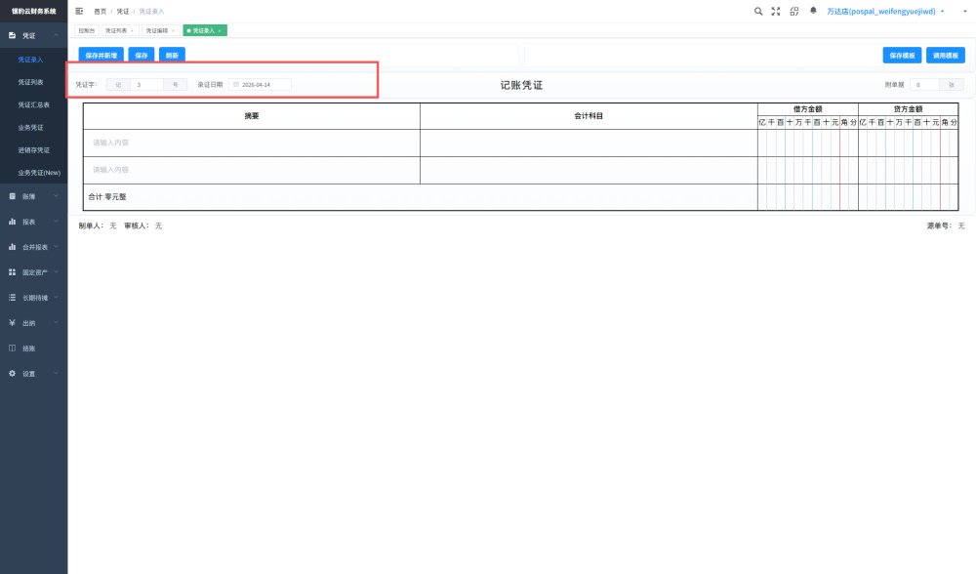Open the search magnifier icon

click(x=758, y=11)
